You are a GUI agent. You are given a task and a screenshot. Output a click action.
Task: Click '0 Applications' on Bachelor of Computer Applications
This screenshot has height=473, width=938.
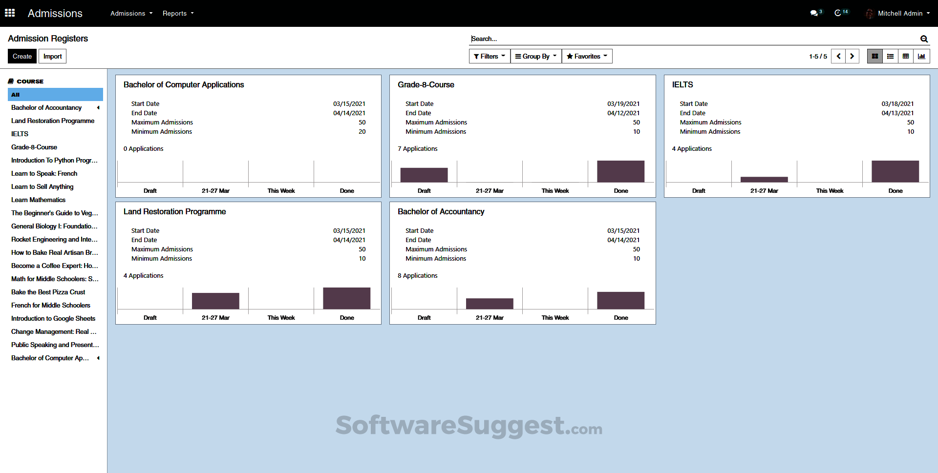[x=144, y=148]
